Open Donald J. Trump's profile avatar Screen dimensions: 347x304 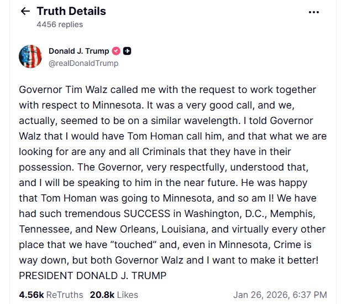click(x=30, y=56)
